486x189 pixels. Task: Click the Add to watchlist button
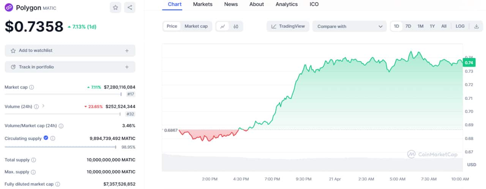(x=70, y=51)
